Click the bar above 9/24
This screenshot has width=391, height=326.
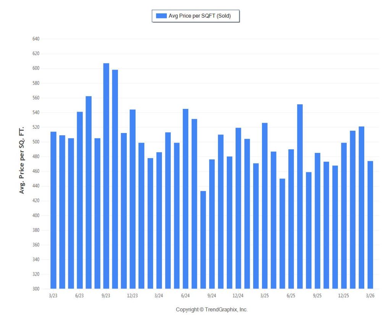[212, 224]
